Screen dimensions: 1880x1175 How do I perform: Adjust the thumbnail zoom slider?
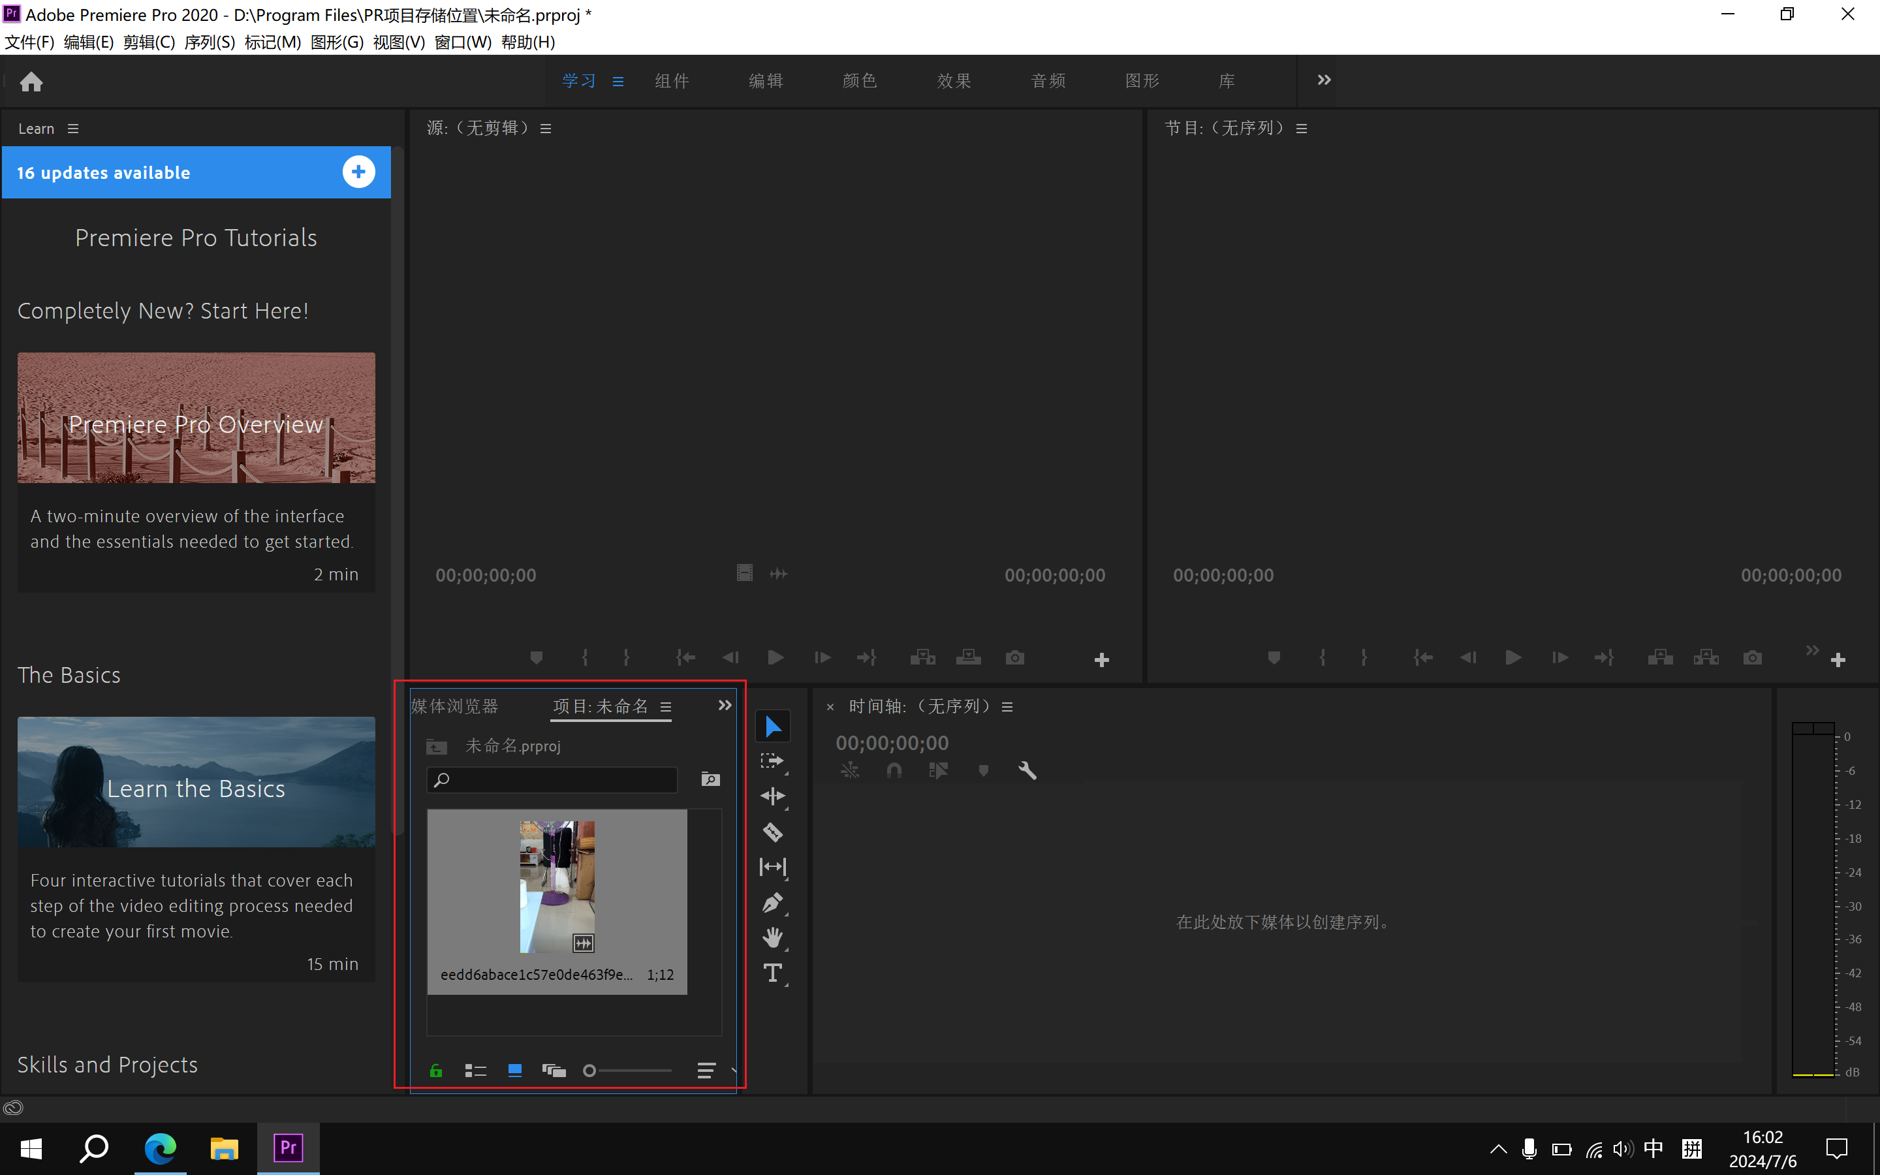coord(590,1071)
